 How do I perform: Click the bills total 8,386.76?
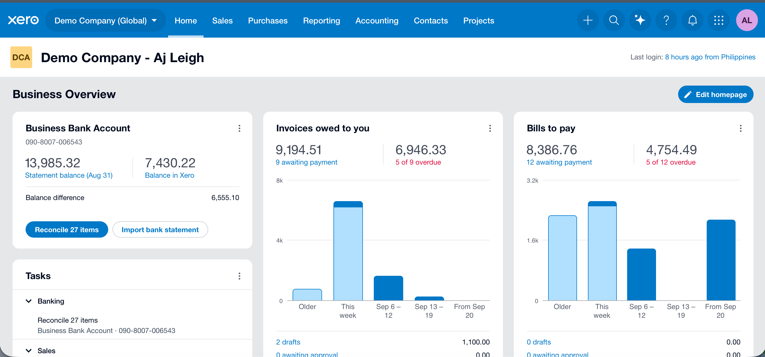[551, 150]
